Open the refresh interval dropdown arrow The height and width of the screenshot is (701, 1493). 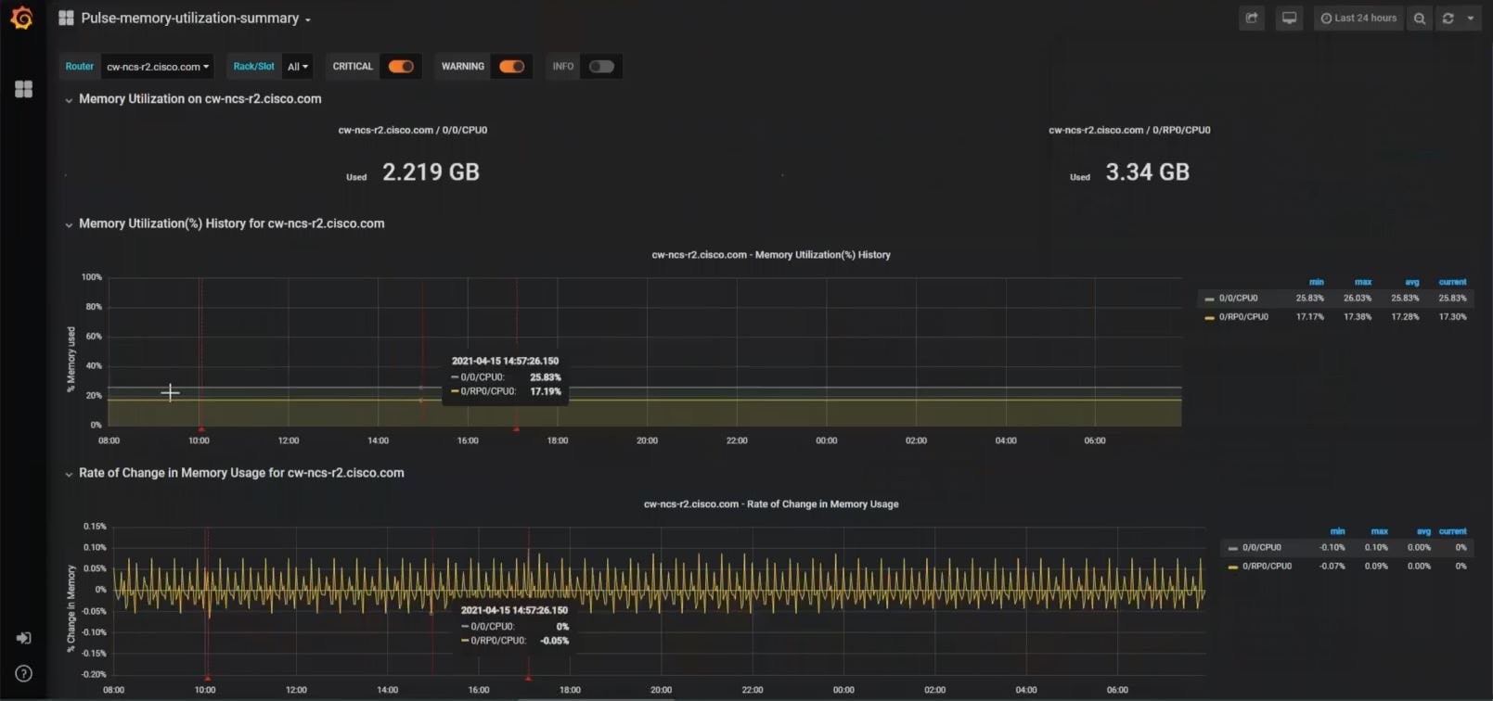point(1471,18)
